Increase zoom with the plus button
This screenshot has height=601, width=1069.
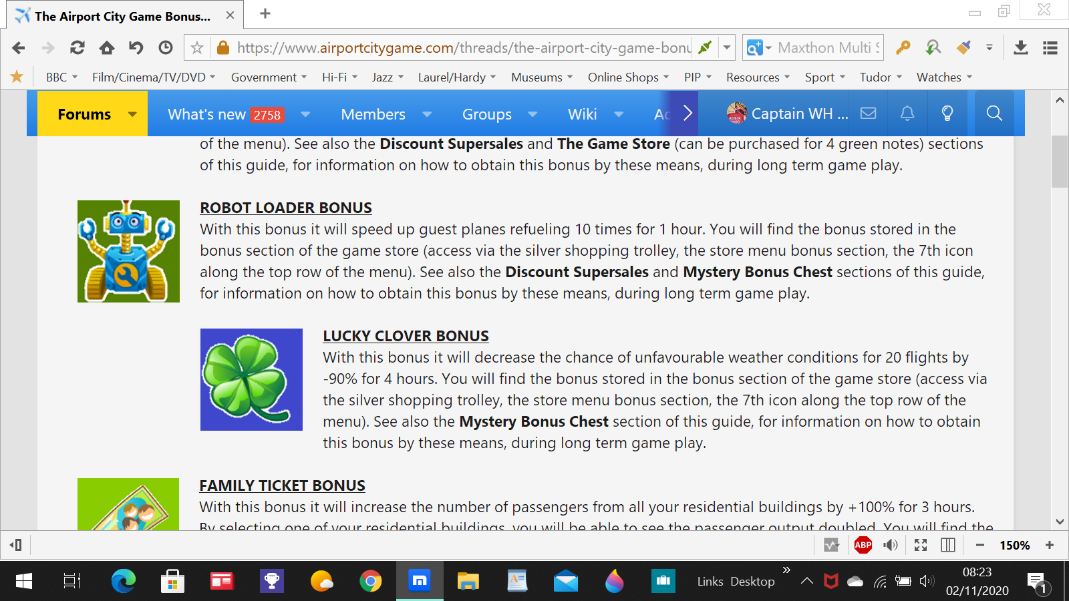coord(1050,545)
